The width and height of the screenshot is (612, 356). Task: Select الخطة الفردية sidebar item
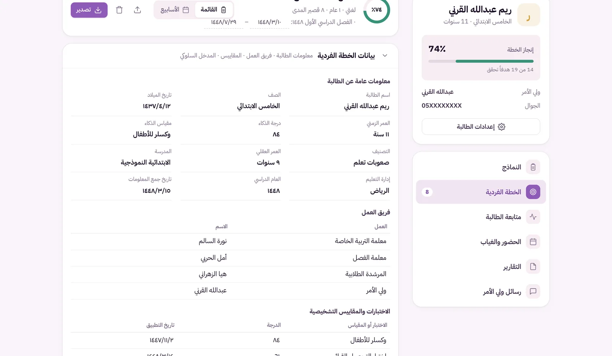(x=481, y=192)
